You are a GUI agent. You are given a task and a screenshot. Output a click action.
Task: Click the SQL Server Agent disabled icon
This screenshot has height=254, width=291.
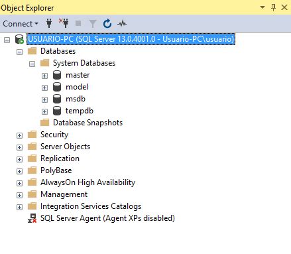(x=32, y=218)
